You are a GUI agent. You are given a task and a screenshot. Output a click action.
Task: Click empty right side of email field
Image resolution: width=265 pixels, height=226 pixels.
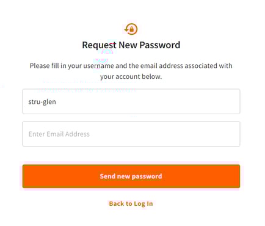(183, 134)
